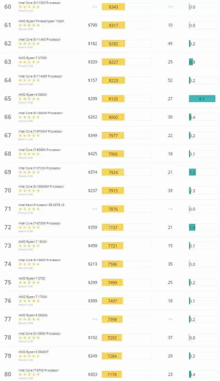
Task: Click the $157 price for i5-11400F
Action: click(93, 80)
